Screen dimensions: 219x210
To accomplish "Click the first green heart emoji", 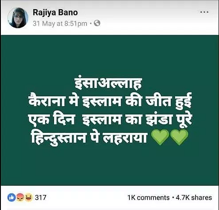I will [x=160, y=137].
